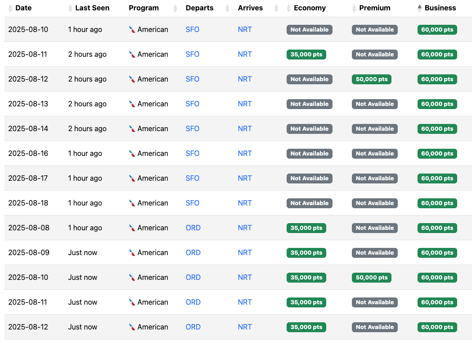The height and width of the screenshot is (343, 472).
Task: Click the Last Seen sort arrows icon
Action: (70, 9)
